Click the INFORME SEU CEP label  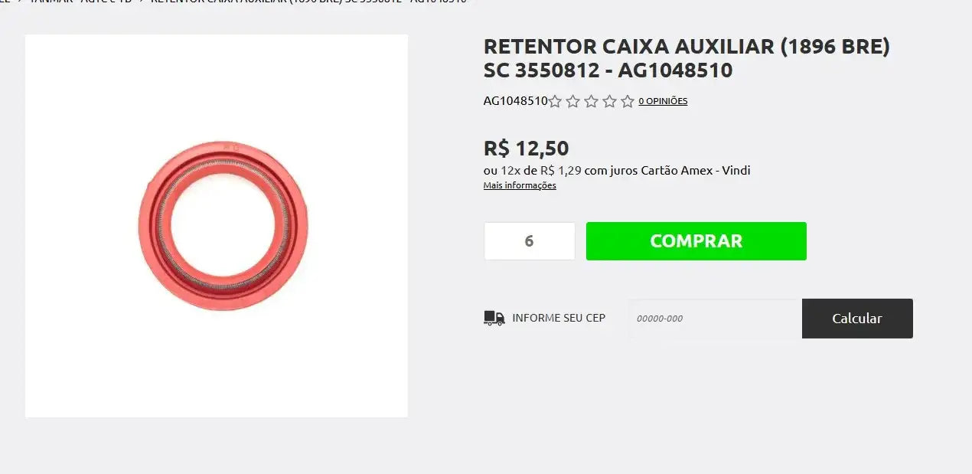click(559, 318)
